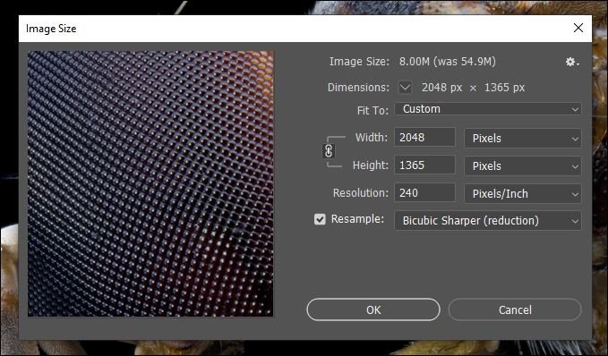Image resolution: width=608 pixels, height=356 pixels.
Task: Click the Resolution field showing 240
Action: (x=424, y=192)
